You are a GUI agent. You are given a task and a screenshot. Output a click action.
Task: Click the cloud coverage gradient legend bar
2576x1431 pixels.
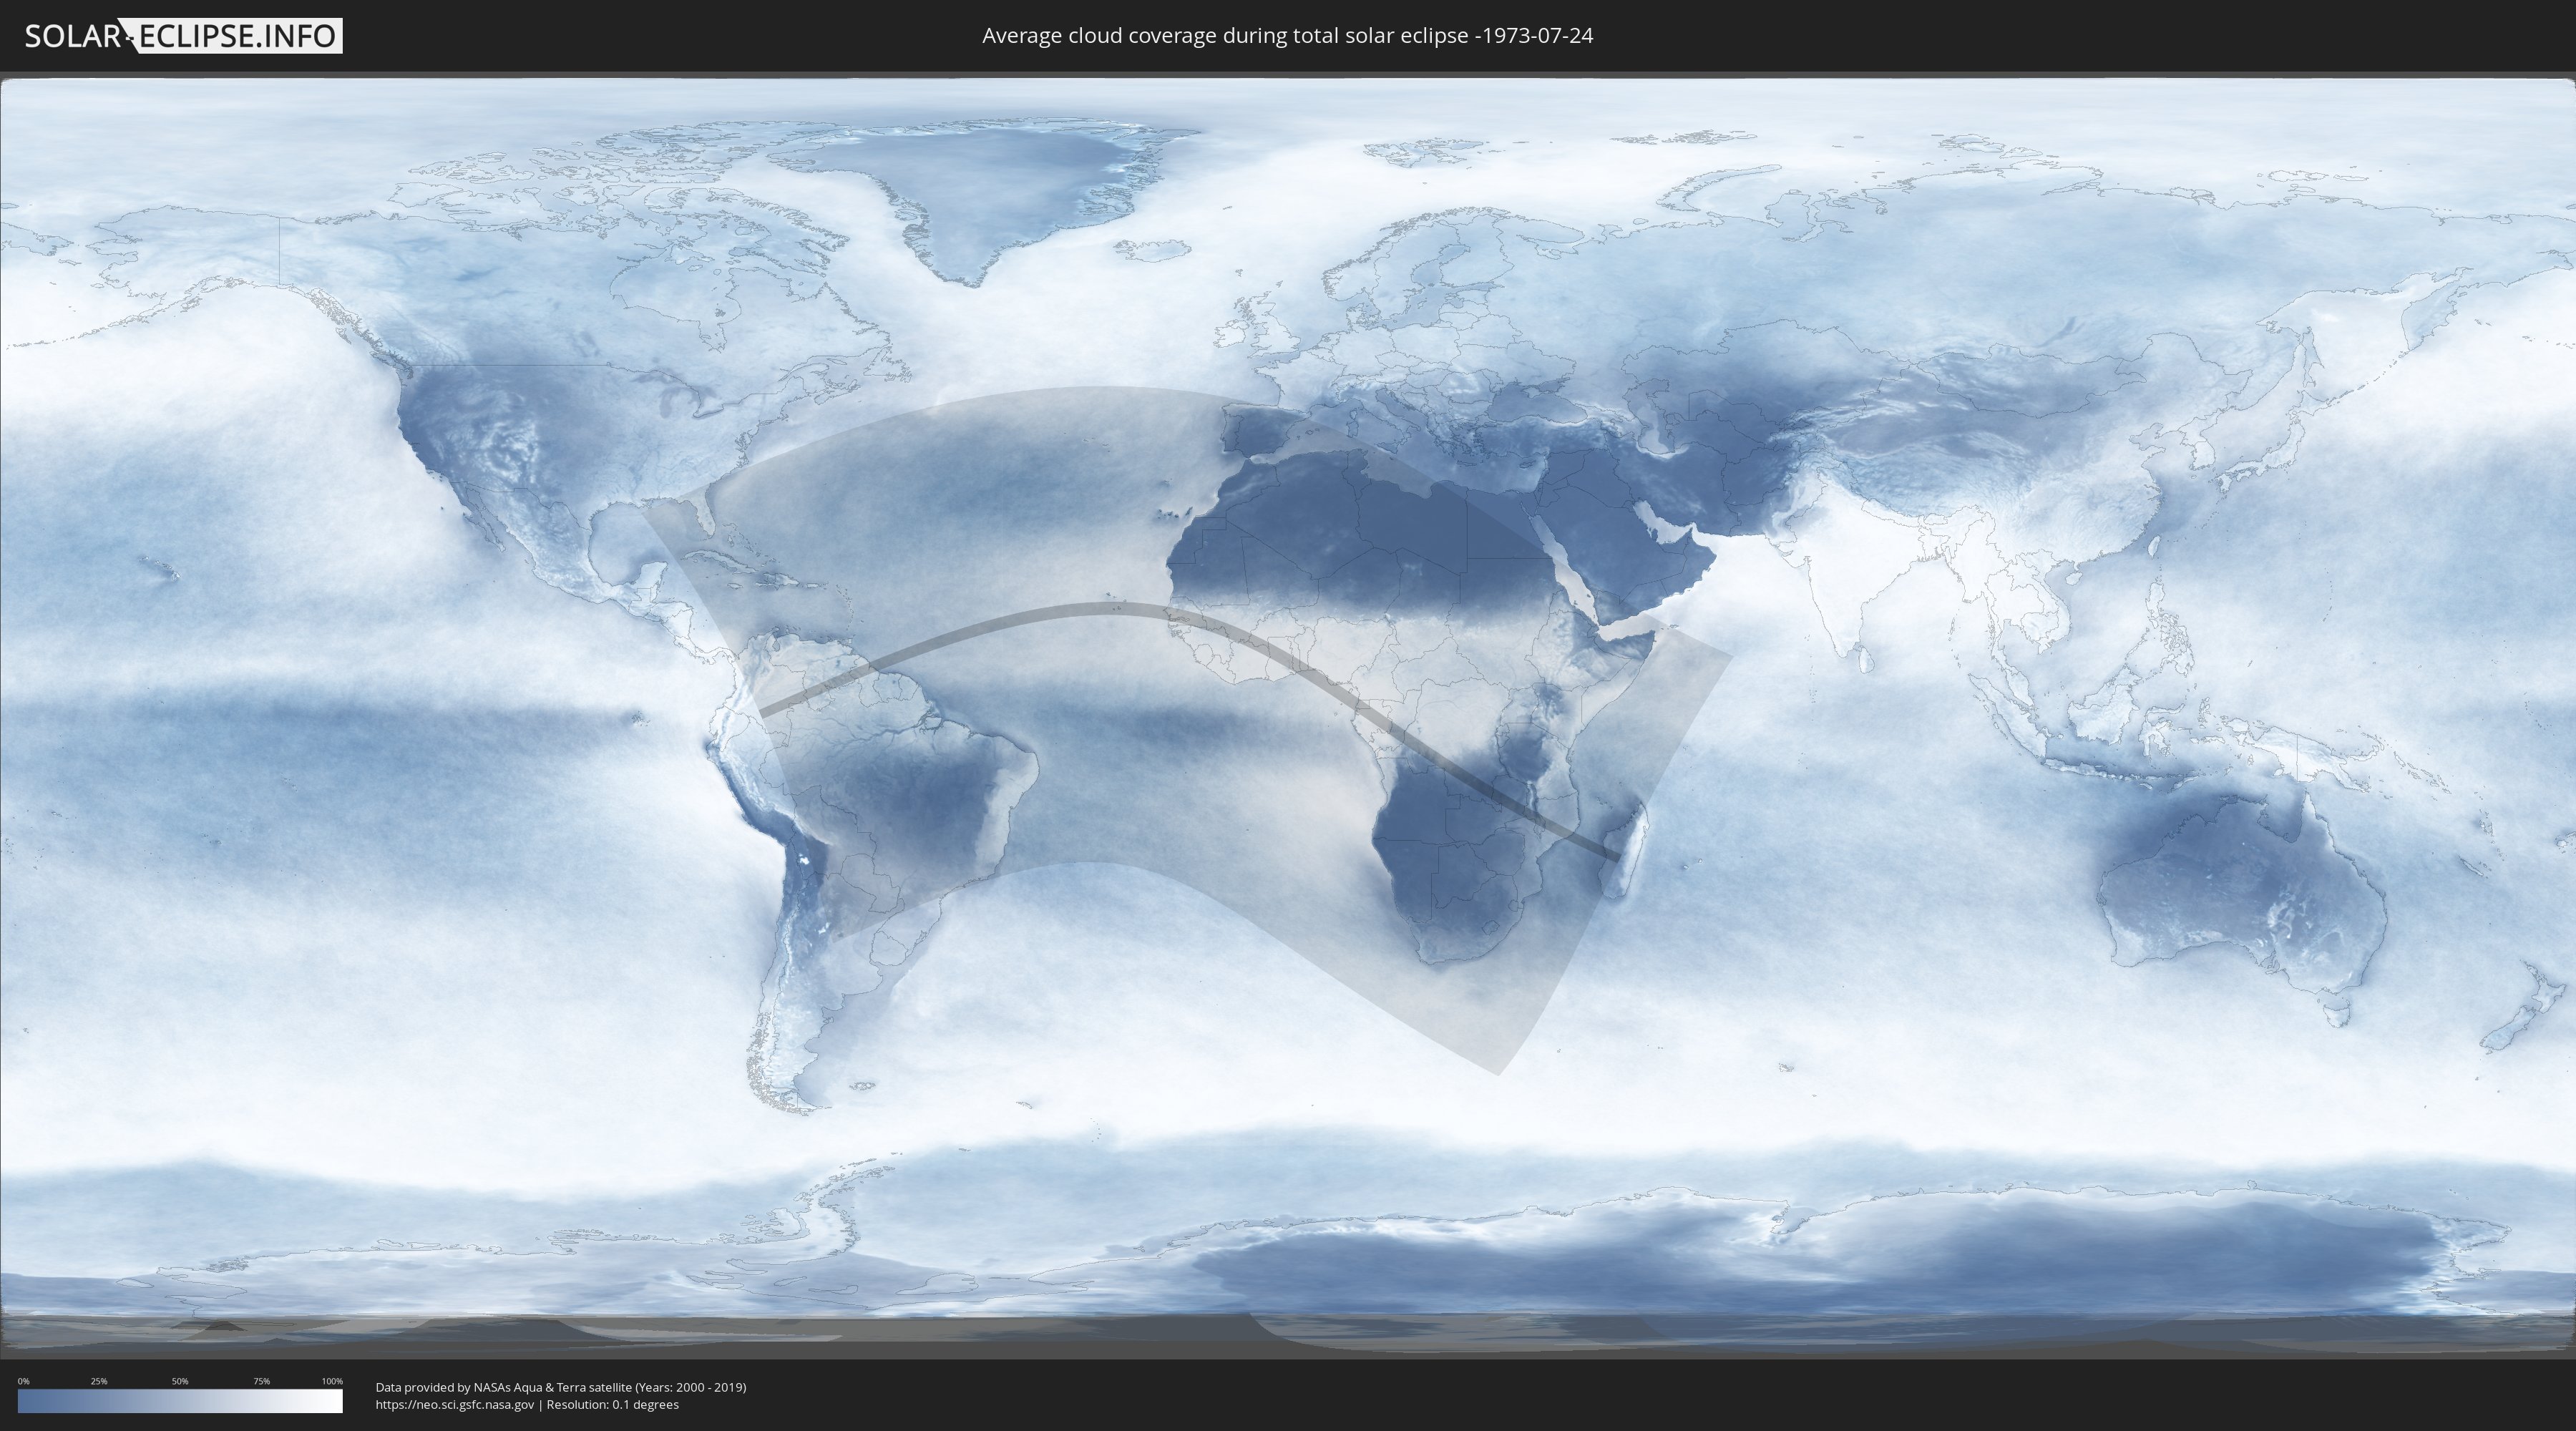tap(180, 1400)
